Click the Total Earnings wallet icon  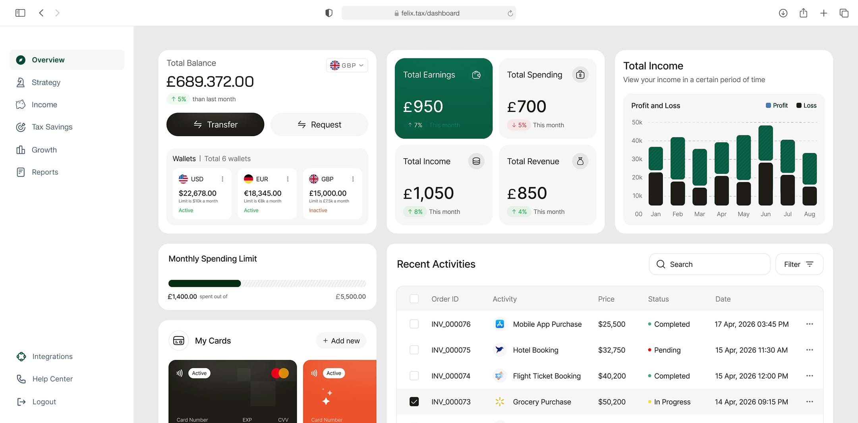tap(476, 75)
